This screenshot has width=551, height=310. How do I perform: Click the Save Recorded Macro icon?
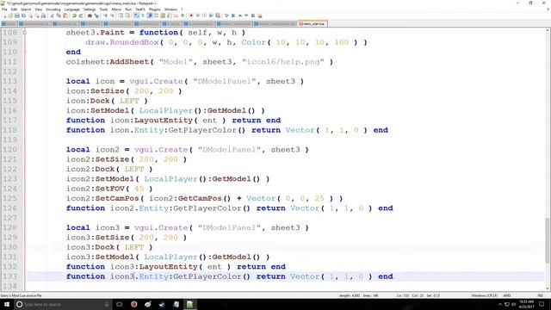coord(218,15)
